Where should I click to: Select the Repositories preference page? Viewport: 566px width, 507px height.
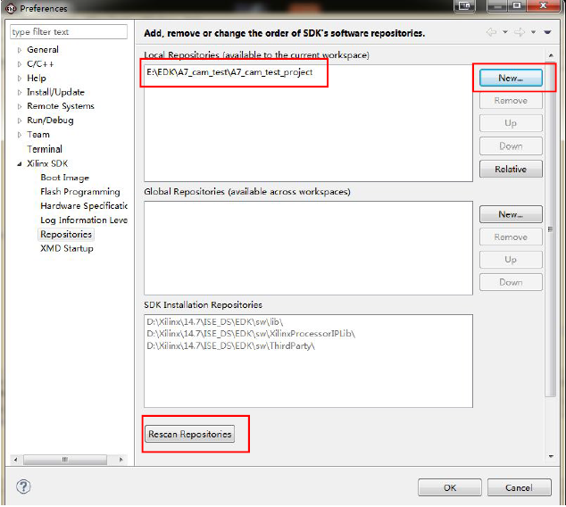click(66, 235)
